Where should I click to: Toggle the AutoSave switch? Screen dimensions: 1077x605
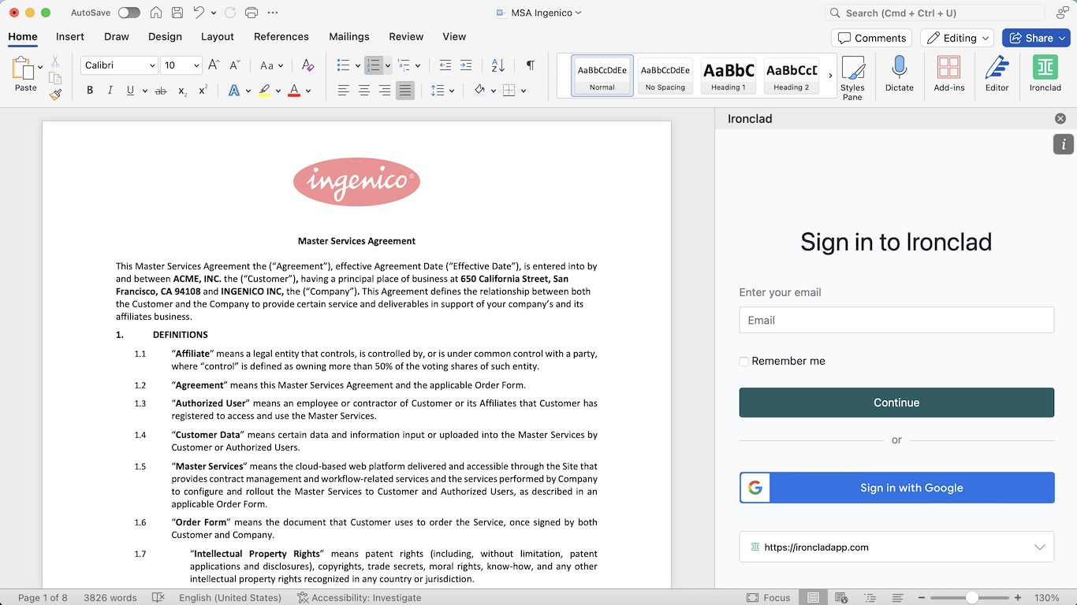129,13
